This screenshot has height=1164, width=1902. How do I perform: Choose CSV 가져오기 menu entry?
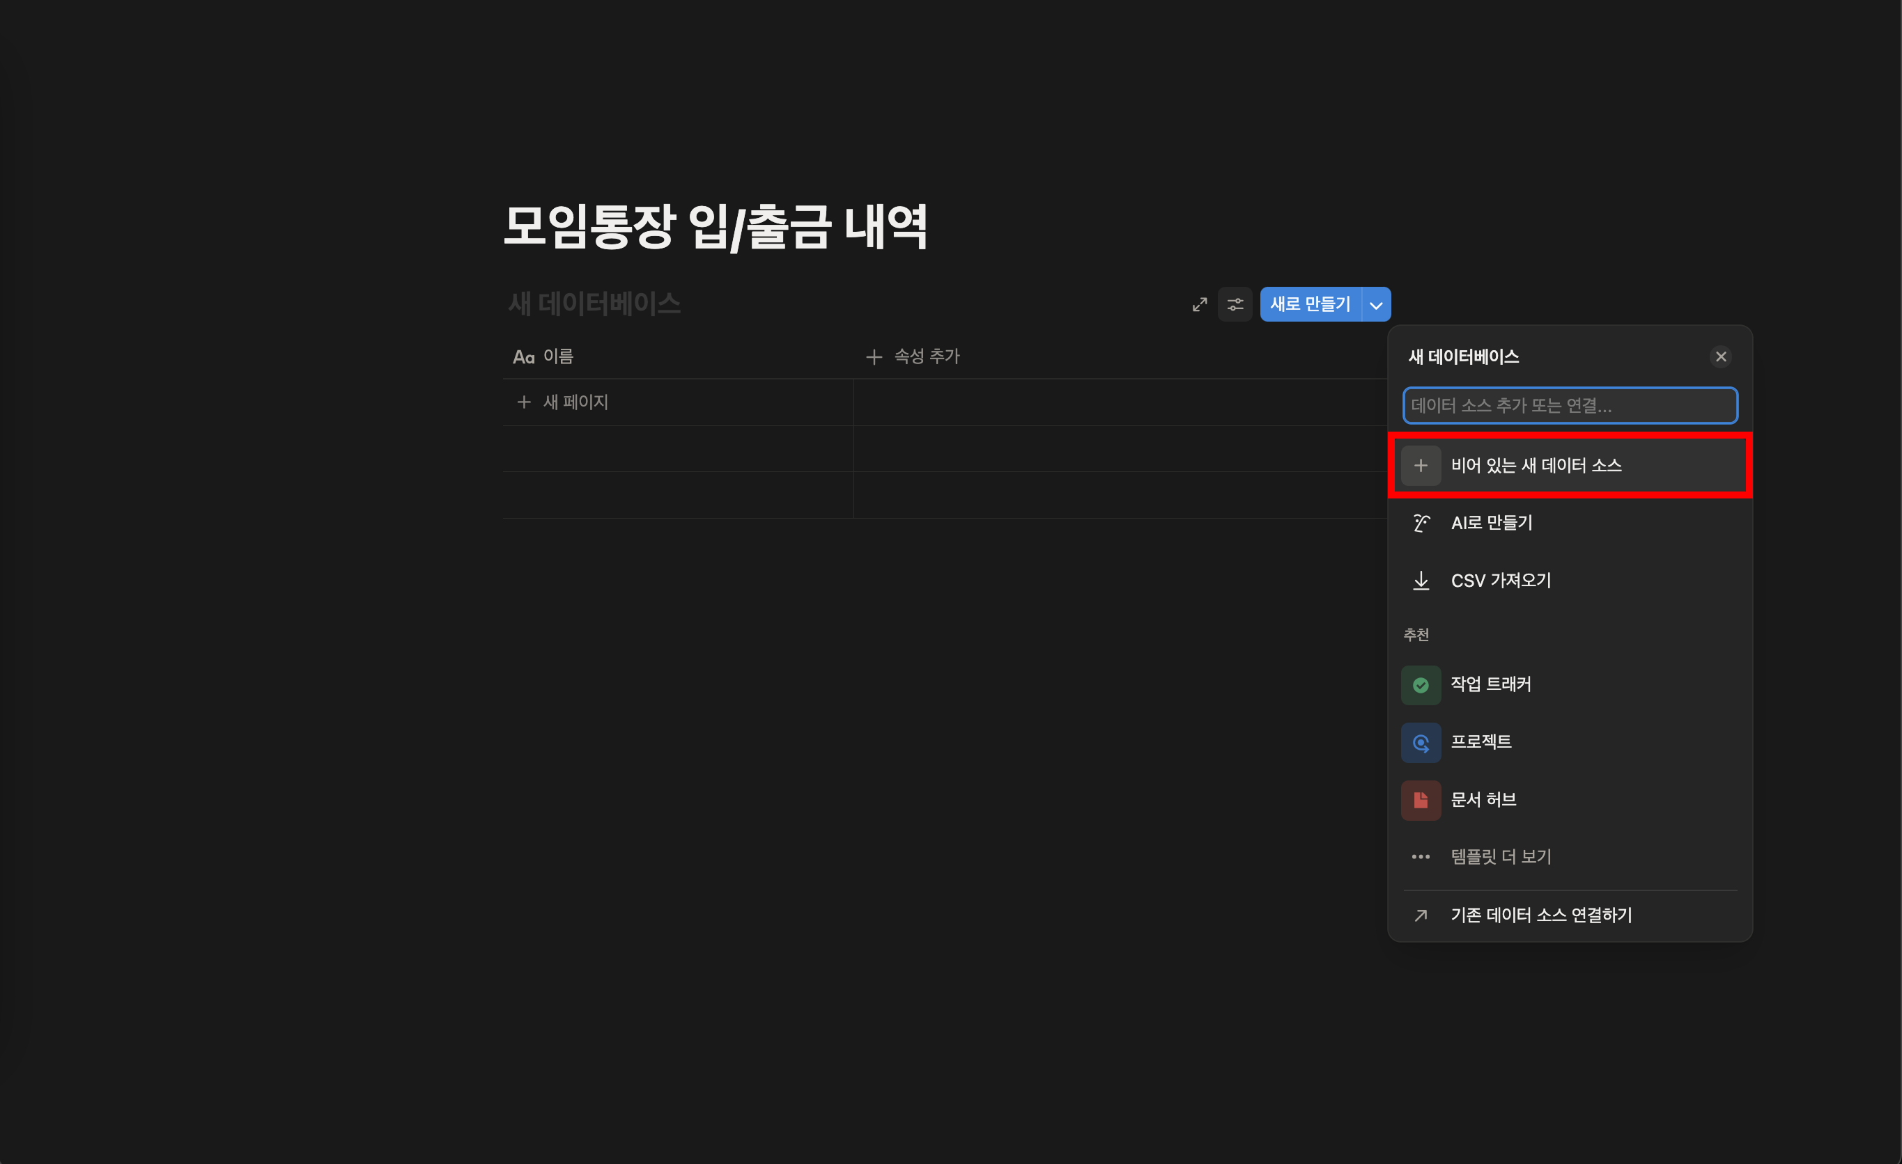[1501, 580]
